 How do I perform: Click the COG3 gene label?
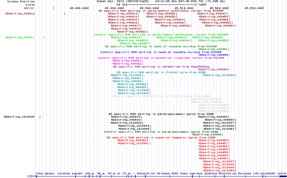pyautogui.click(x=31, y=176)
